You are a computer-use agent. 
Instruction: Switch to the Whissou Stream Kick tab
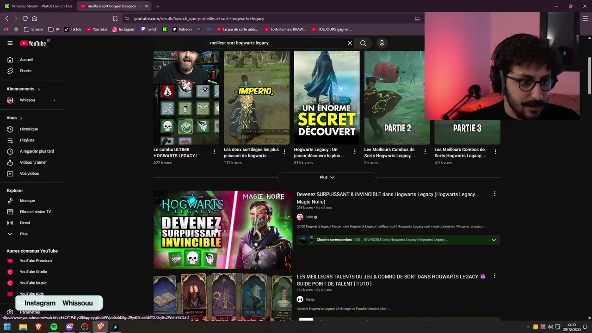click(39, 6)
